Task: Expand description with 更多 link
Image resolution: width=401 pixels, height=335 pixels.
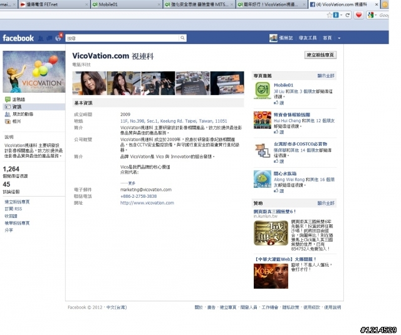Action: coord(132,183)
